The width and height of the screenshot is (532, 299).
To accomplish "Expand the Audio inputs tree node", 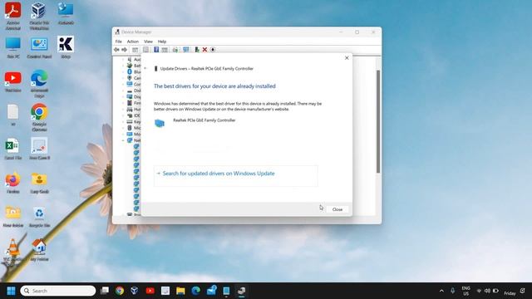I will click(x=123, y=60).
